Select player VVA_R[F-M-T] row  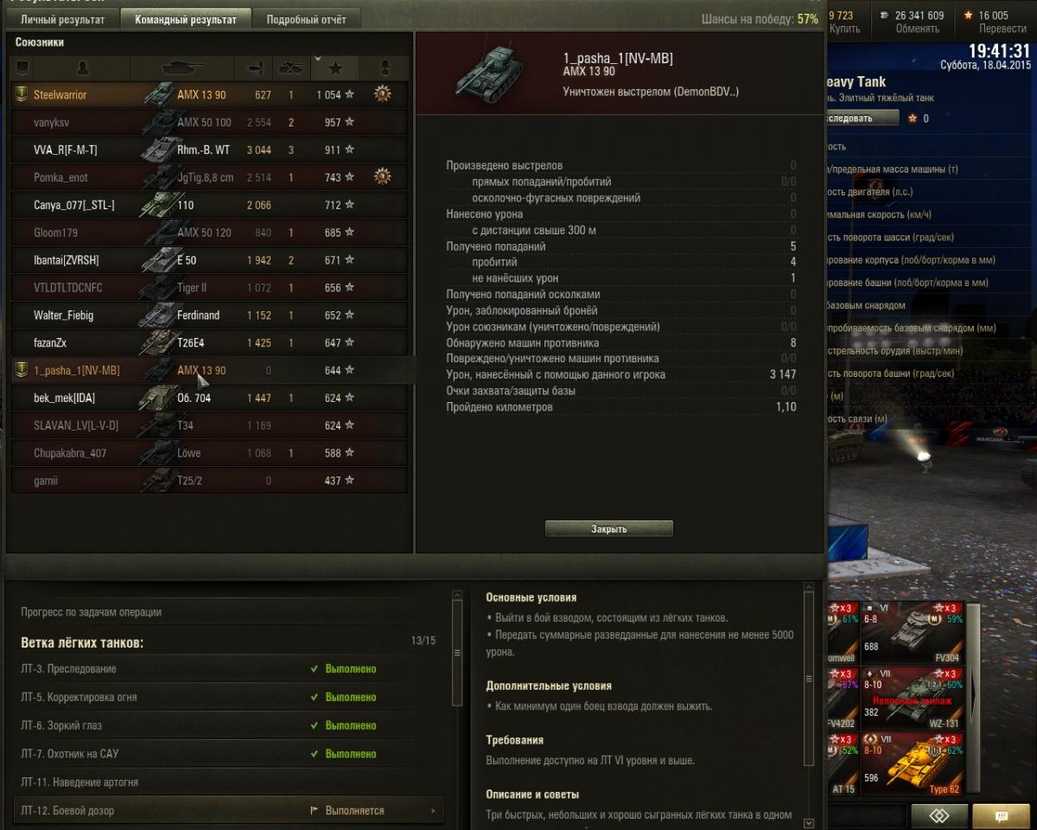(209, 150)
